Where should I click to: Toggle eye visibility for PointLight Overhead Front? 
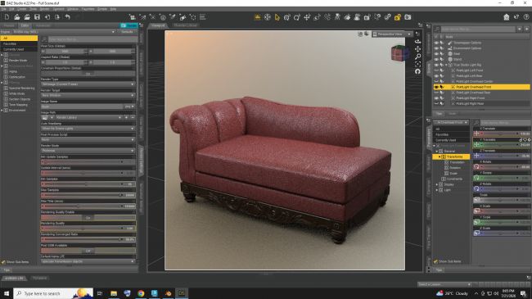click(436, 87)
